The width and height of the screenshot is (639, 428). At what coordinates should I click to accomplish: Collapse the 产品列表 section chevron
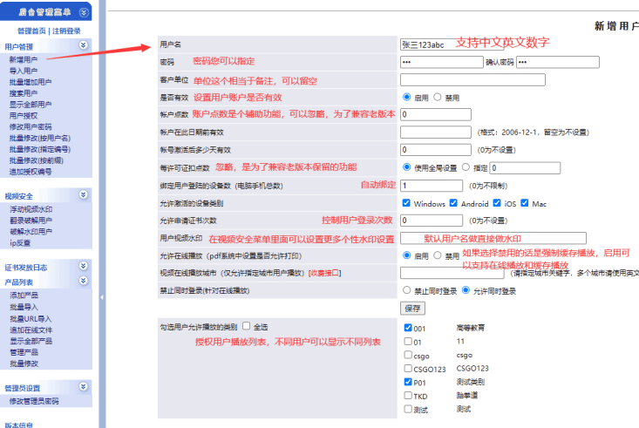pyautogui.click(x=83, y=282)
